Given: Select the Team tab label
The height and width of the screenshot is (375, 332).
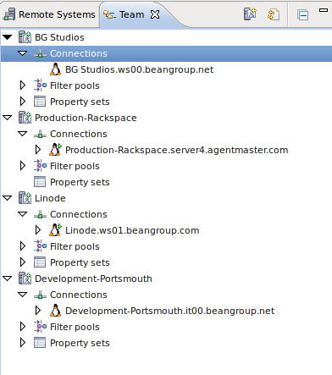Looking at the screenshot, I should click(x=131, y=14).
